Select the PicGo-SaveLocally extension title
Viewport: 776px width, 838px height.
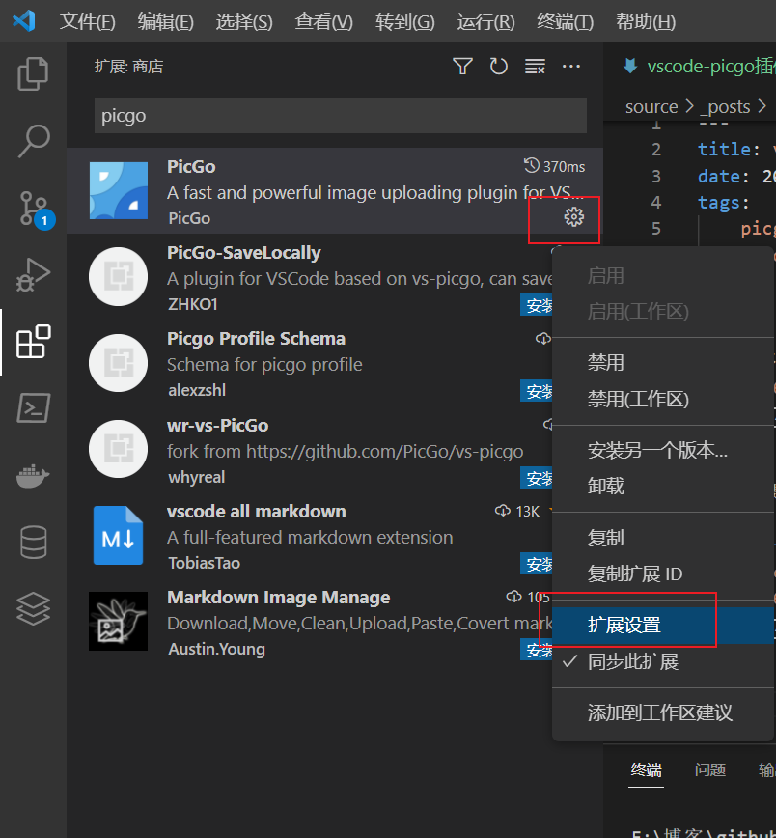[x=243, y=253]
